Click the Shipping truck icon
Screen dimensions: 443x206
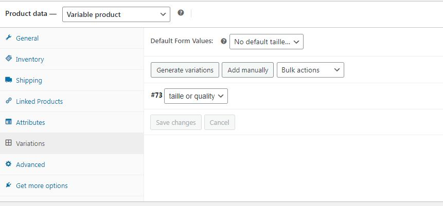coord(8,80)
